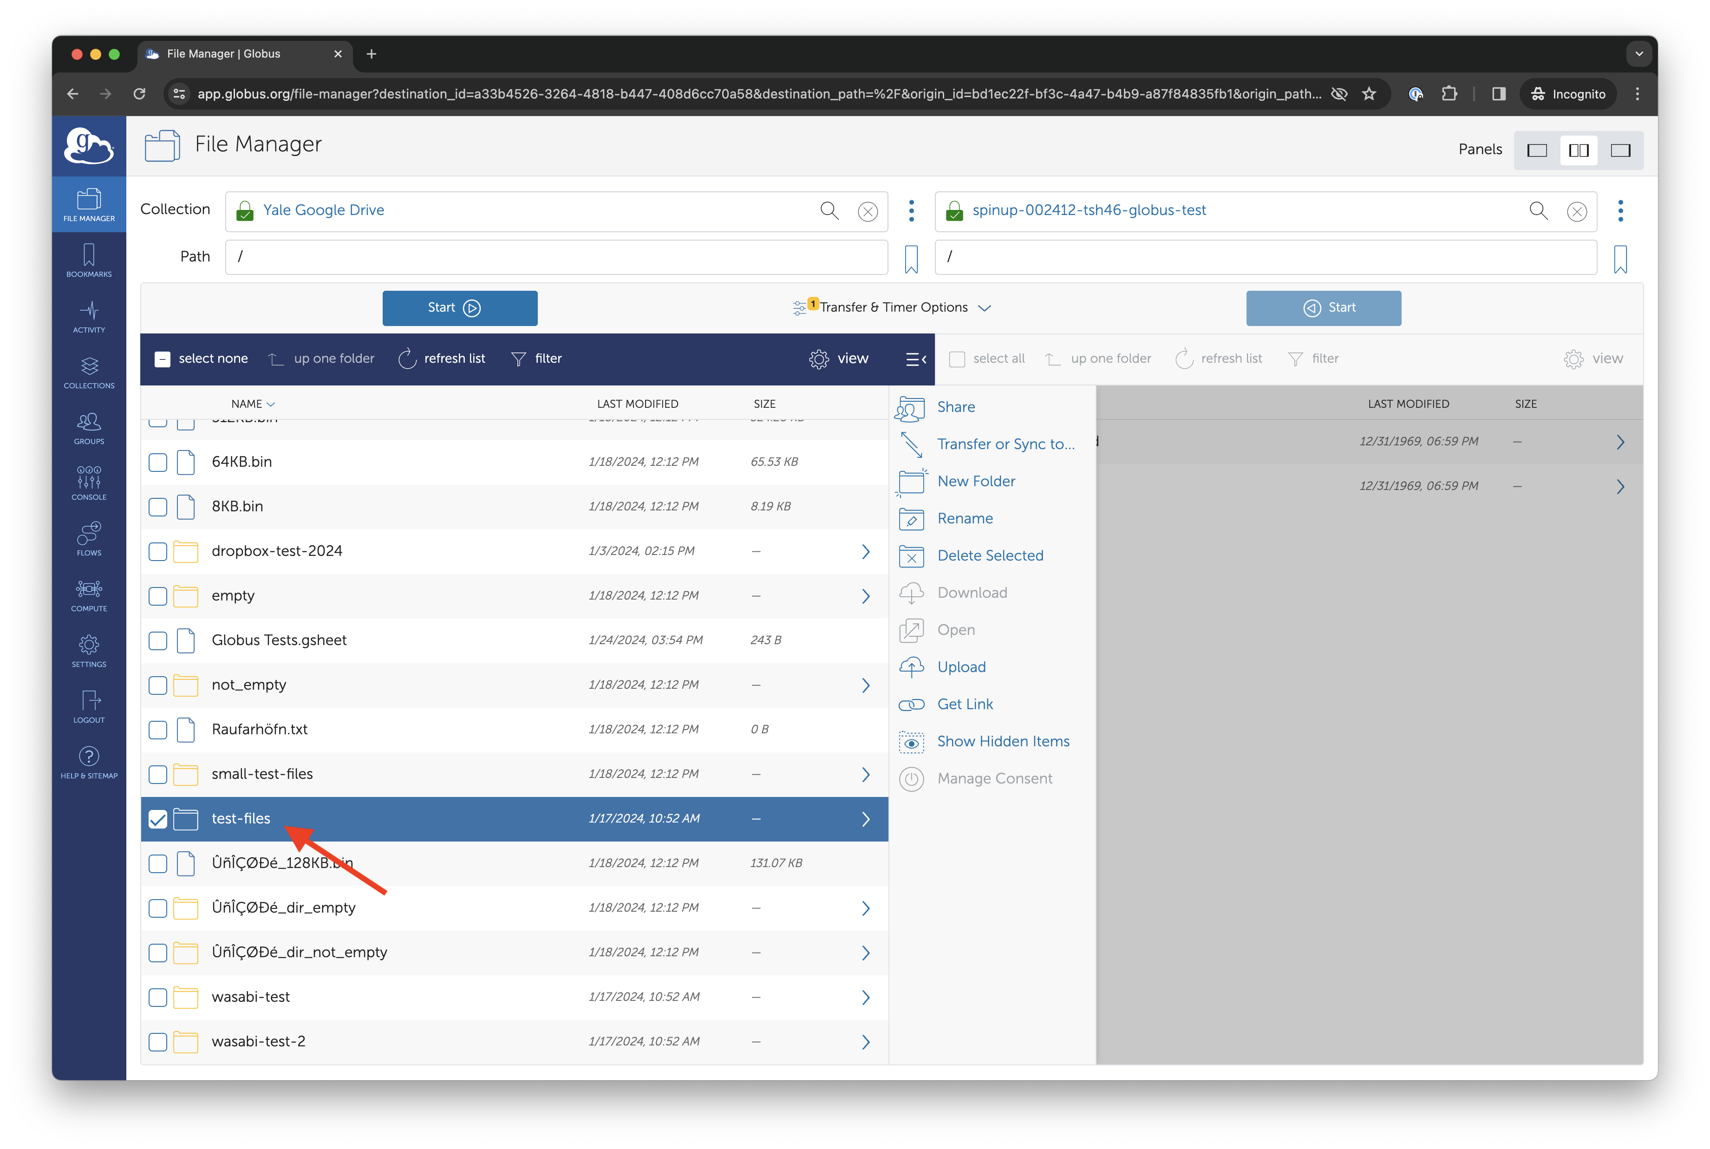Open the browser tab list dropdown
This screenshot has height=1149, width=1710.
click(1640, 53)
